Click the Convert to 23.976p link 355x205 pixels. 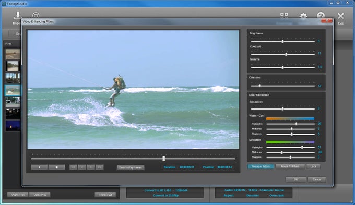(165, 196)
